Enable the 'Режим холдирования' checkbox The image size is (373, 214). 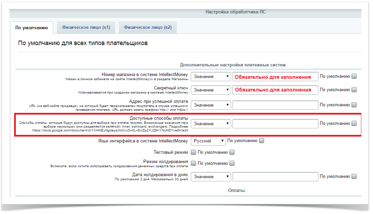point(193,163)
